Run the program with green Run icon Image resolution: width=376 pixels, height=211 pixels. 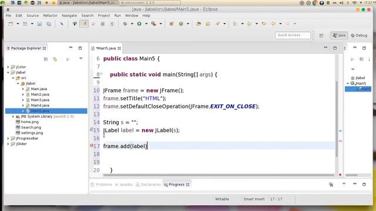tap(139, 23)
